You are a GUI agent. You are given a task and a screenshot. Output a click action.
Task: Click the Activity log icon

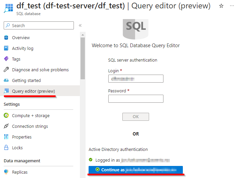(6, 48)
